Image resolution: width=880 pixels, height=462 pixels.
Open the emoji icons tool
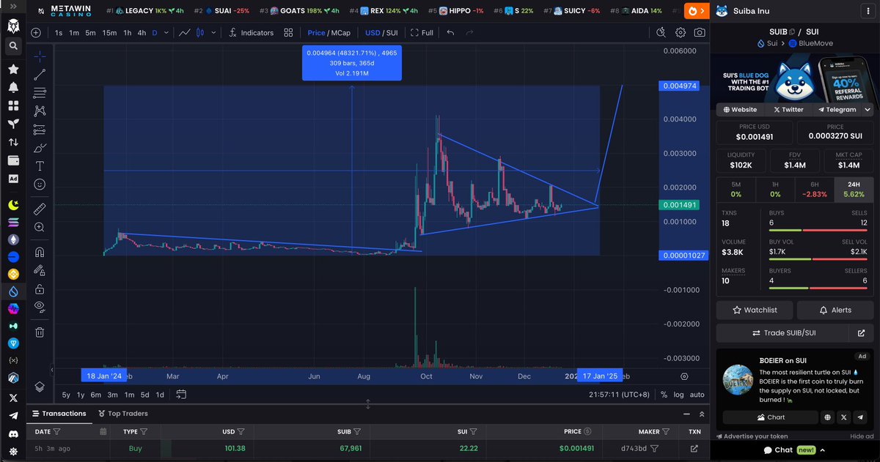point(40,185)
